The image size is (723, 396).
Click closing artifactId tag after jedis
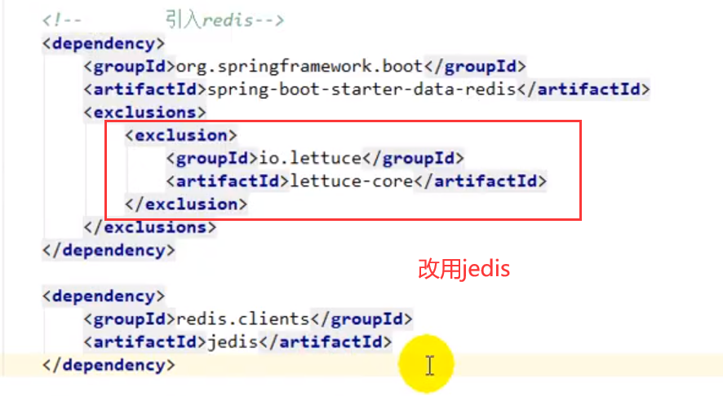coord(326,341)
